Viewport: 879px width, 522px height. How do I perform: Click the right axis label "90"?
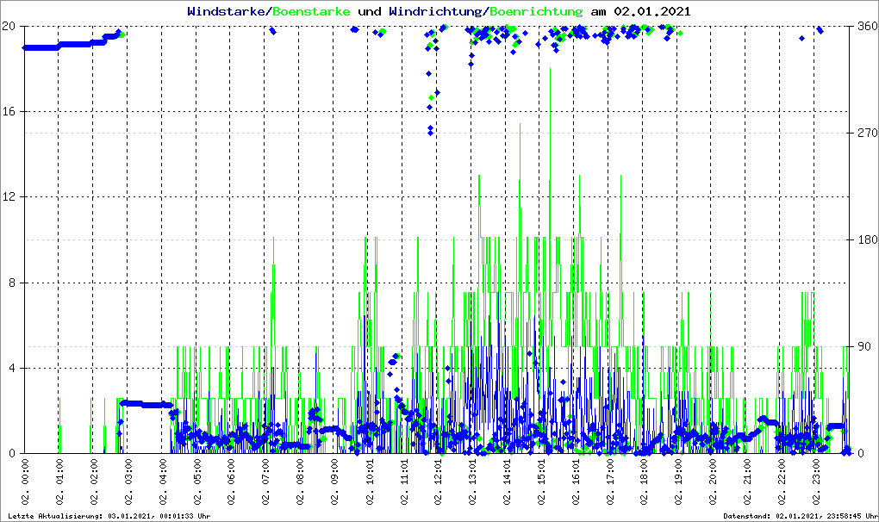[x=863, y=346]
